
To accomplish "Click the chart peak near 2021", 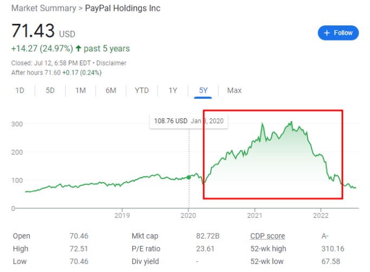I will [x=262, y=124].
